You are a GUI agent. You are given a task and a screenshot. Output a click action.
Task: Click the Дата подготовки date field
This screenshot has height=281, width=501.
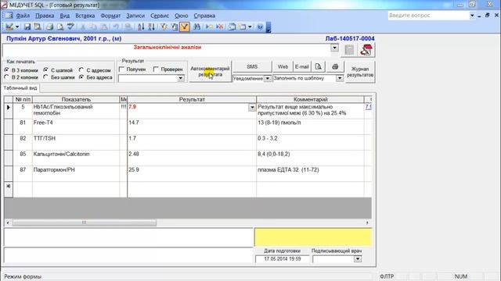[x=283, y=259]
